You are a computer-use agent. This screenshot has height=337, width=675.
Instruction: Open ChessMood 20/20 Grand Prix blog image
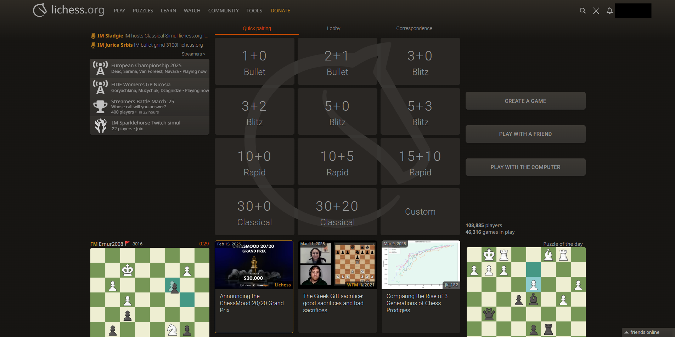pyautogui.click(x=254, y=265)
